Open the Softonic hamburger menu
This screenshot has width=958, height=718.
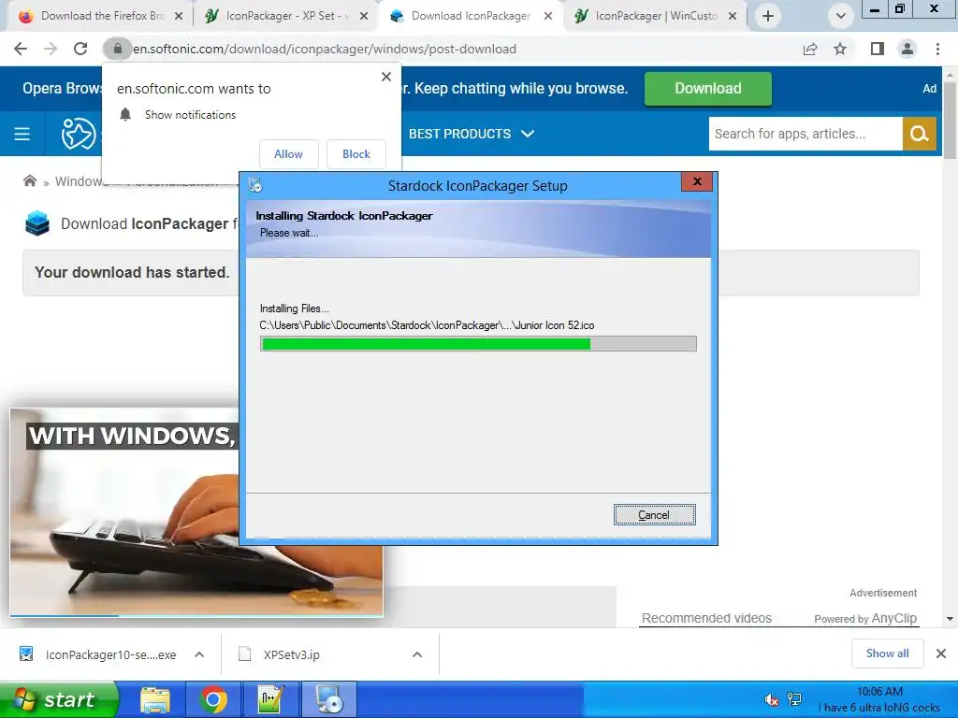tap(22, 134)
